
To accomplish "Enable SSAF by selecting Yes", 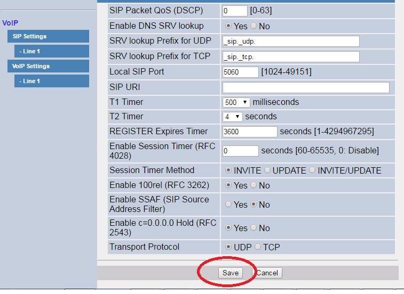I will (228, 205).
